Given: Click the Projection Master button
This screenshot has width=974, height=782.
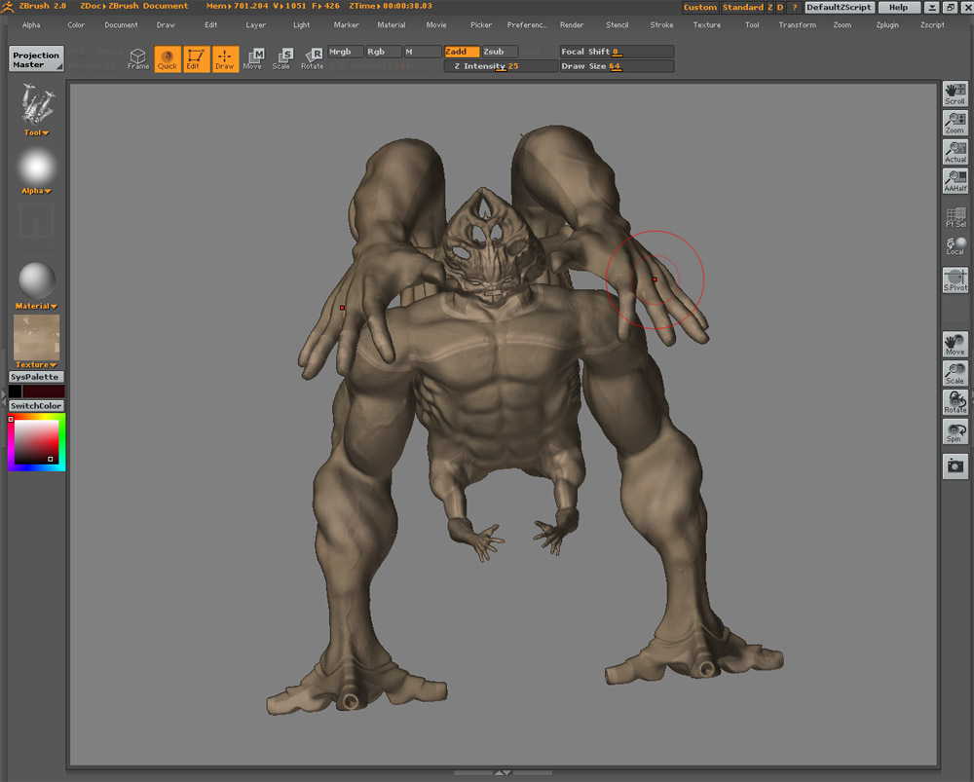Looking at the screenshot, I should (36, 59).
